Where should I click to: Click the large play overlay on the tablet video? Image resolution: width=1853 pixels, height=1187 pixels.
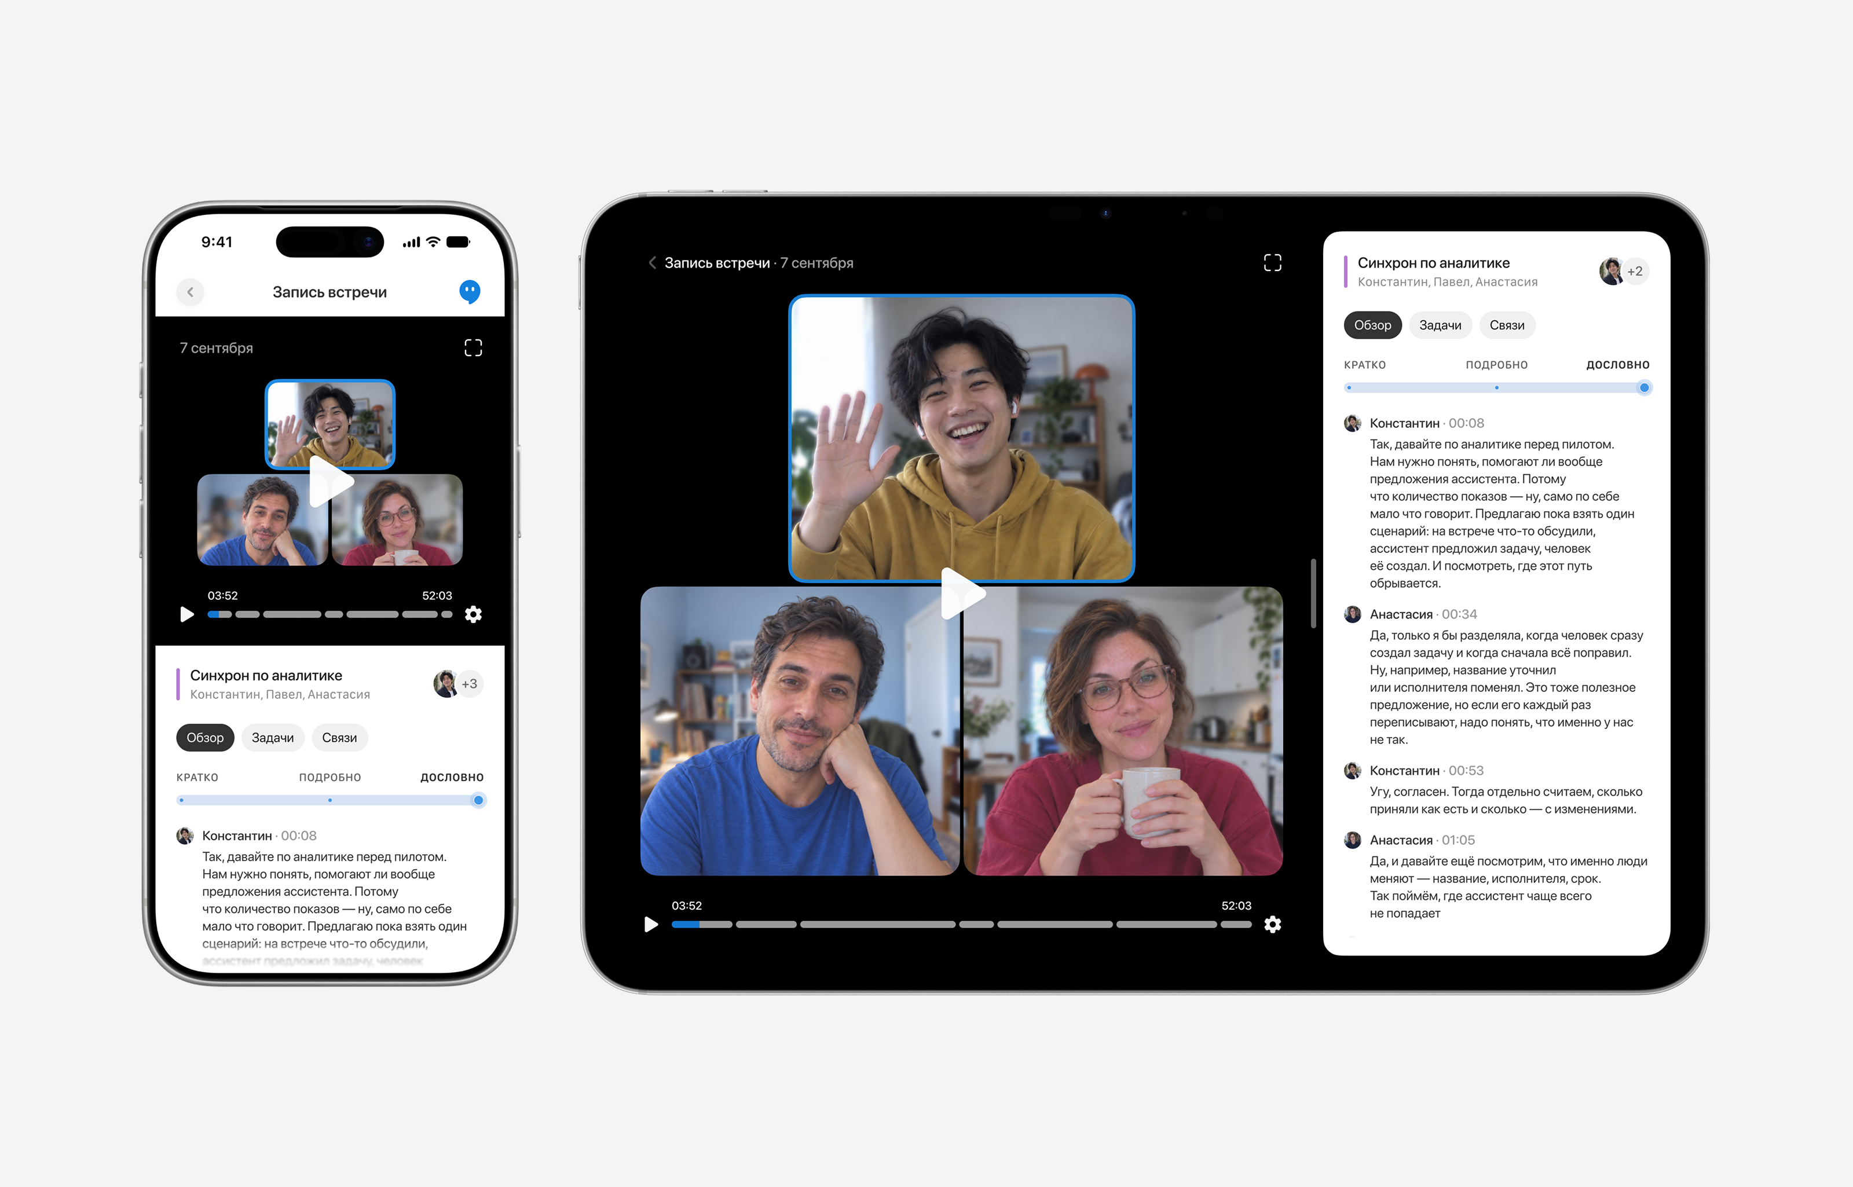pyautogui.click(x=964, y=593)
